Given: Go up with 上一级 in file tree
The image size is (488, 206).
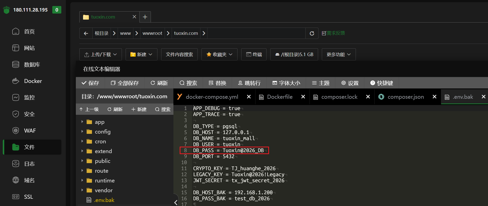Looking at the screenshot, I should click(x=89, y=109).
